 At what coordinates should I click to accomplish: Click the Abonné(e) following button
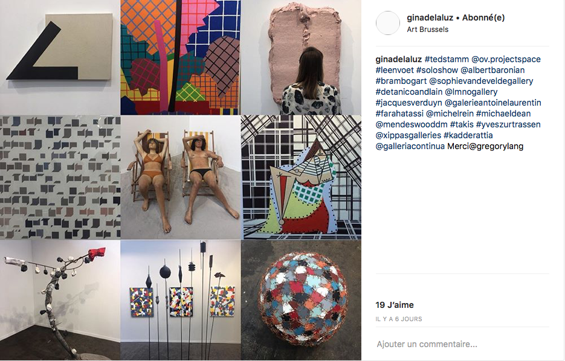tap(483, 18)
